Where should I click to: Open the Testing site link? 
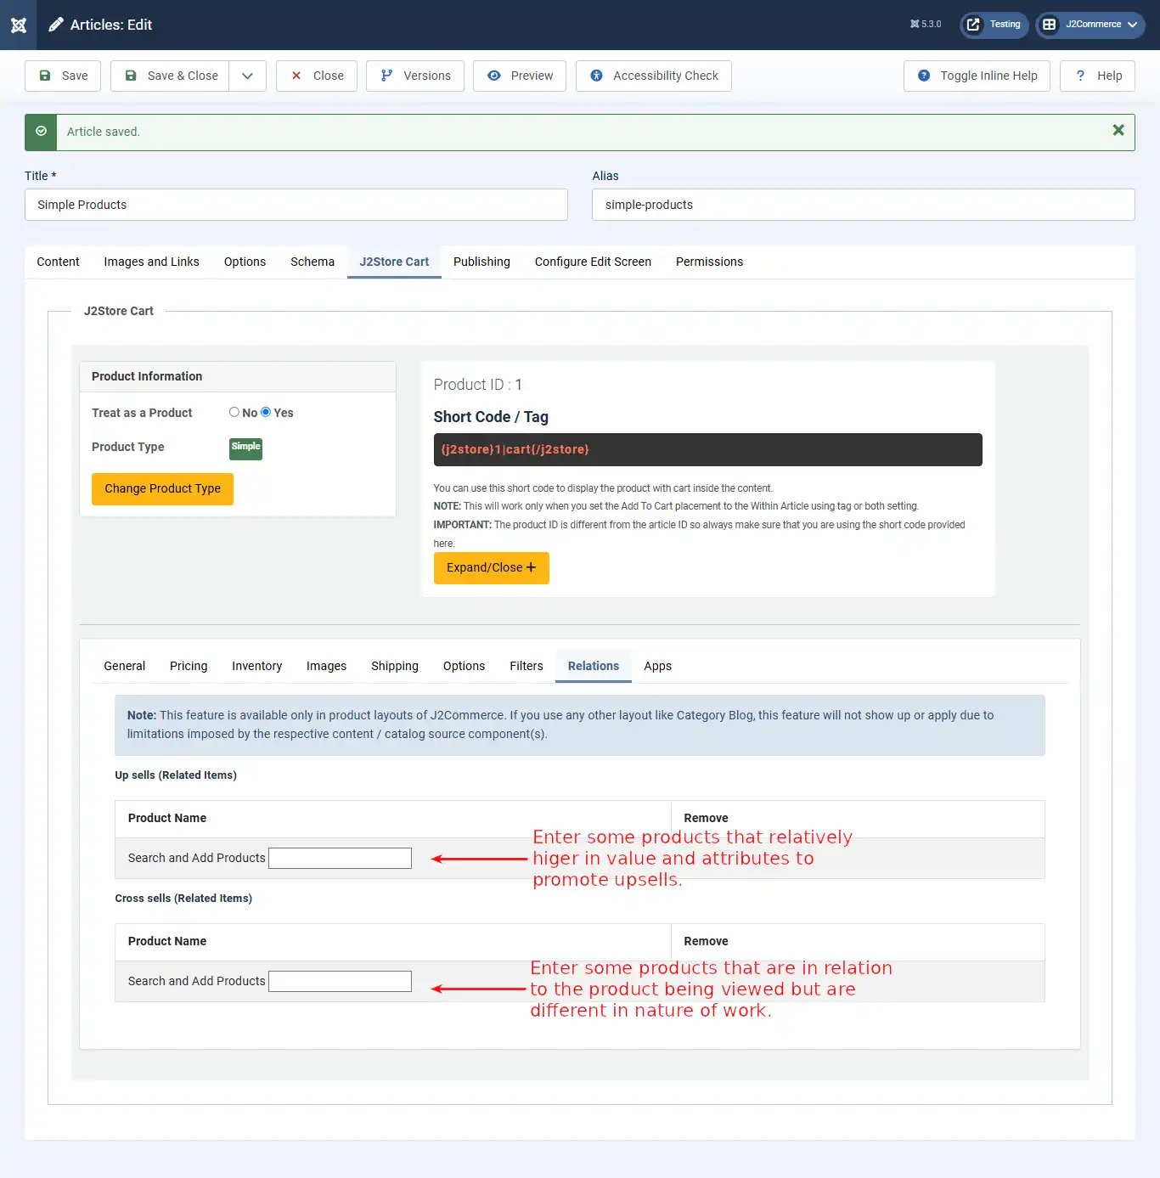coord(994,25)
